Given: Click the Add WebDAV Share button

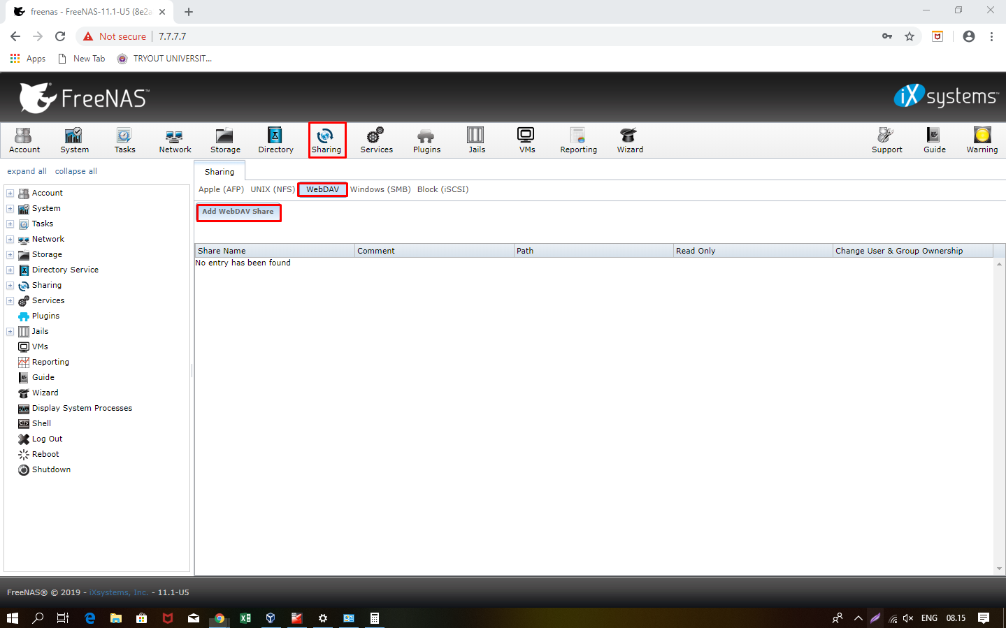Looking at the screenshot, I should point(238,212).
